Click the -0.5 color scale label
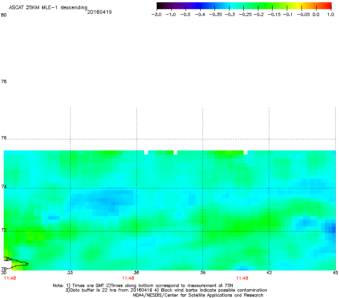 (x=185, y=15)
